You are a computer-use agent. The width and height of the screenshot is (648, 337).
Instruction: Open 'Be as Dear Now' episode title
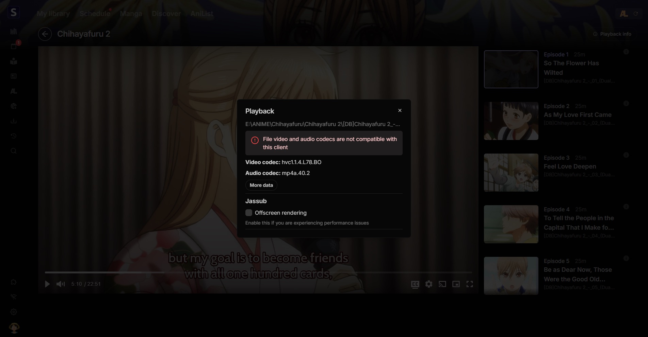point(578,274)
